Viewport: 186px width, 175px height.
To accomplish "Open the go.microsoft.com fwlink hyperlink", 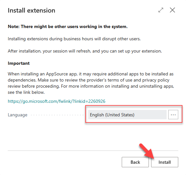I will tap(57, 101).
